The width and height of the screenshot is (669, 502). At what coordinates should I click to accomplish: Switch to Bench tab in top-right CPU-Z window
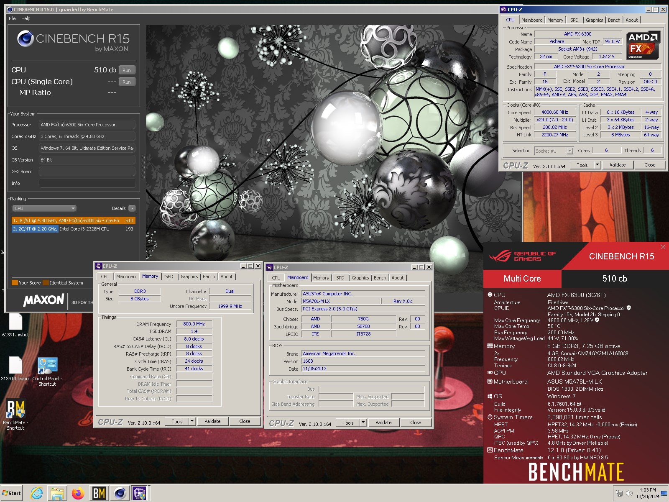tap(614, 20)
